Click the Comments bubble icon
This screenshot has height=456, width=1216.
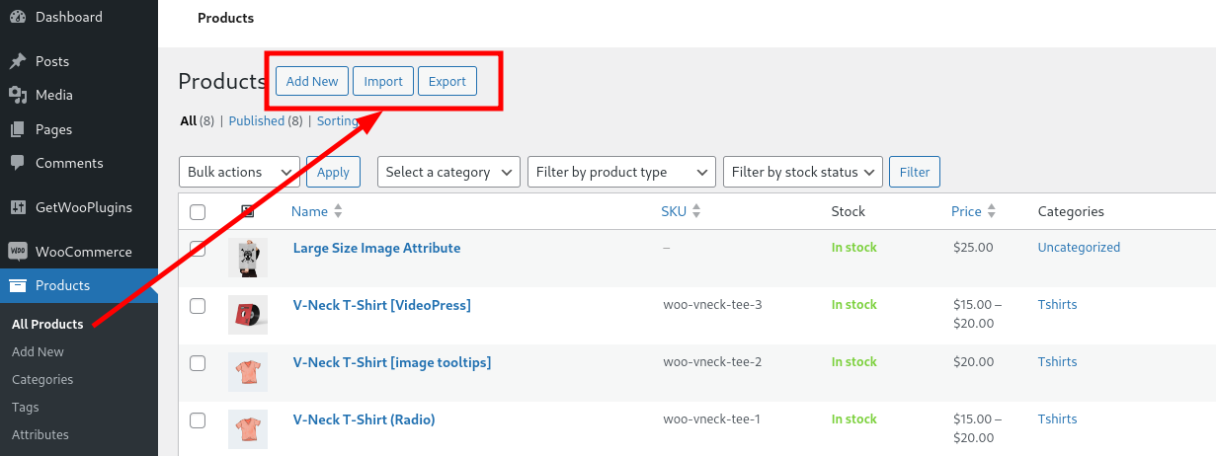coord(17,163)
